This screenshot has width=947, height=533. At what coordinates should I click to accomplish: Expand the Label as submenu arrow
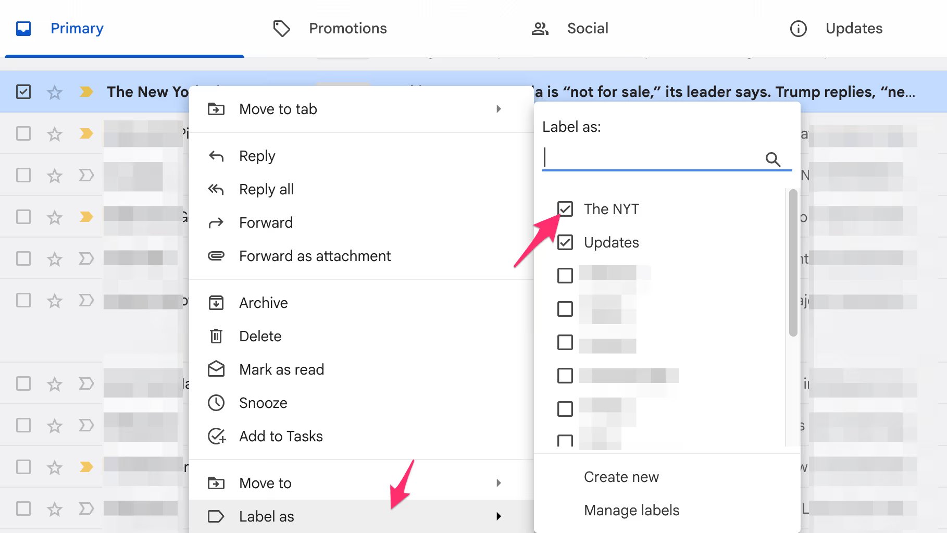pos(499,516)
